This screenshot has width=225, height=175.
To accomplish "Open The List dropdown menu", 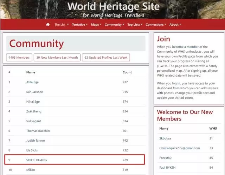I will pyautogui.click(x=62, y=25).
